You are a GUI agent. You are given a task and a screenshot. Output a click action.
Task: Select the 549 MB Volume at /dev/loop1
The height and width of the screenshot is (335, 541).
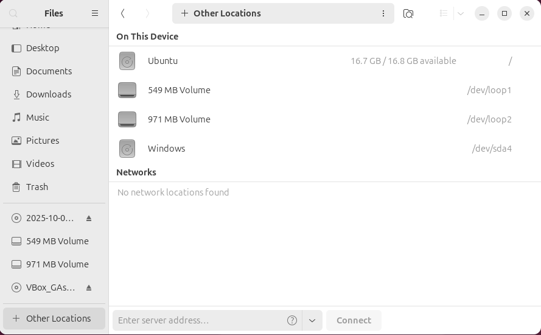(x=179, y=90)
